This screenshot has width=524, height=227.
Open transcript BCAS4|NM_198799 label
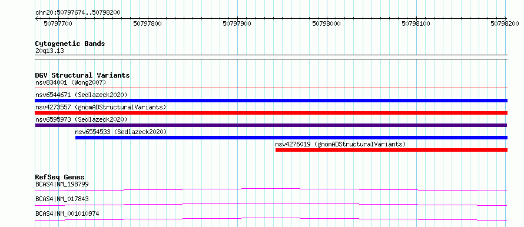[62, 184]
